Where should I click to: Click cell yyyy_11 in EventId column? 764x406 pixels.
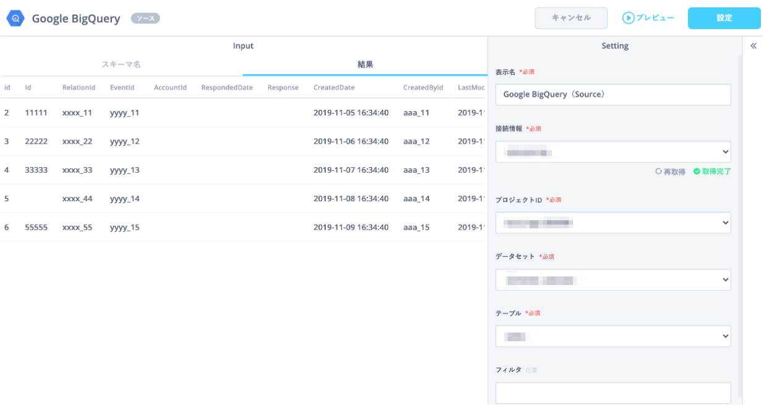tap(124, 113)
